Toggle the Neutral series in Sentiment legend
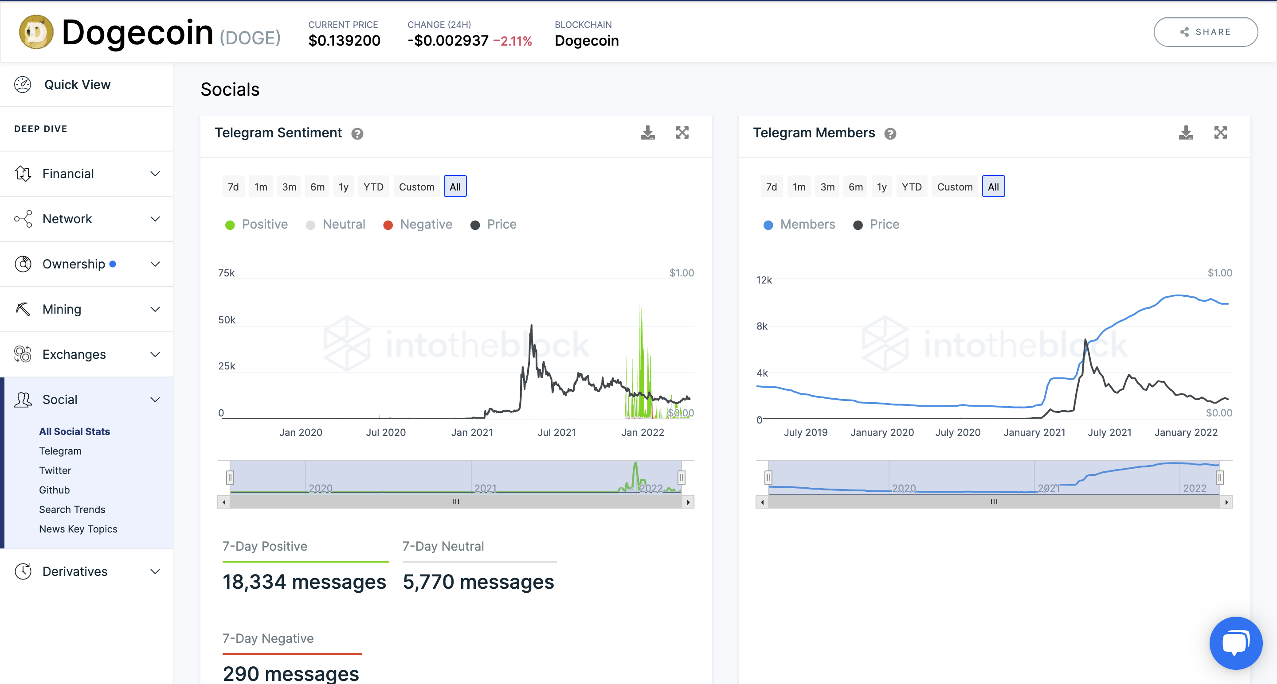 tap(336, 224)
